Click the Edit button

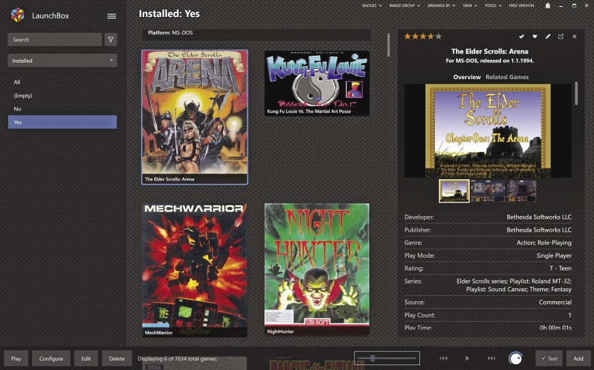pos(86,358)
